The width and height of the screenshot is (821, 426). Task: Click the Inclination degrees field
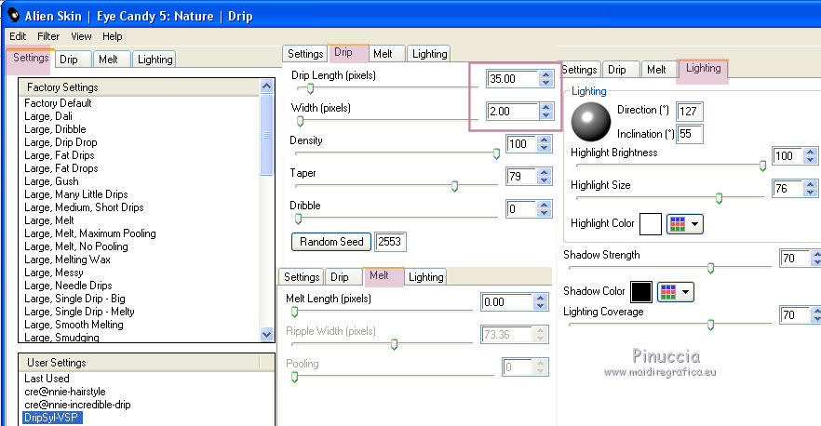point(689,134)
